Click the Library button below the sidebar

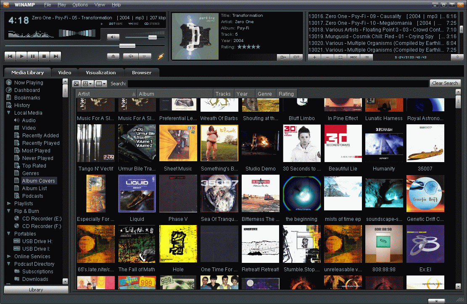click(36, 290)
